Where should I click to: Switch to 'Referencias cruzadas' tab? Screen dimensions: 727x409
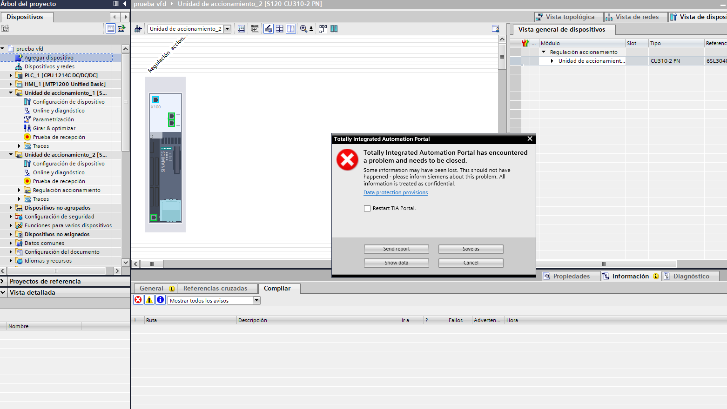[x=215, y=289]
